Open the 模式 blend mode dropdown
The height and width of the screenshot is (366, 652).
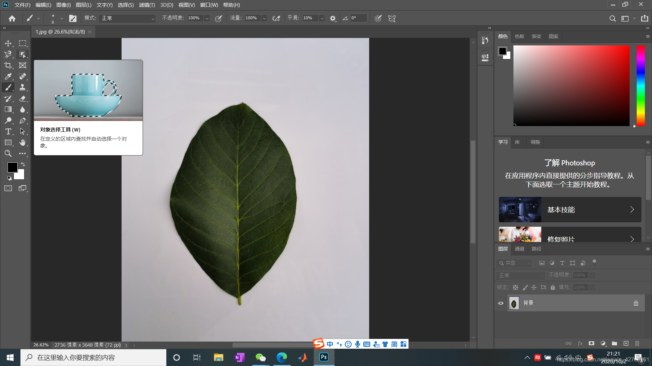[127, 18]
